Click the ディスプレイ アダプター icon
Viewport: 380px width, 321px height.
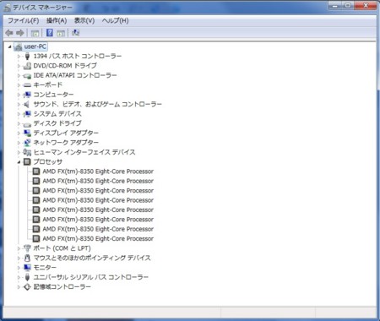27,133
